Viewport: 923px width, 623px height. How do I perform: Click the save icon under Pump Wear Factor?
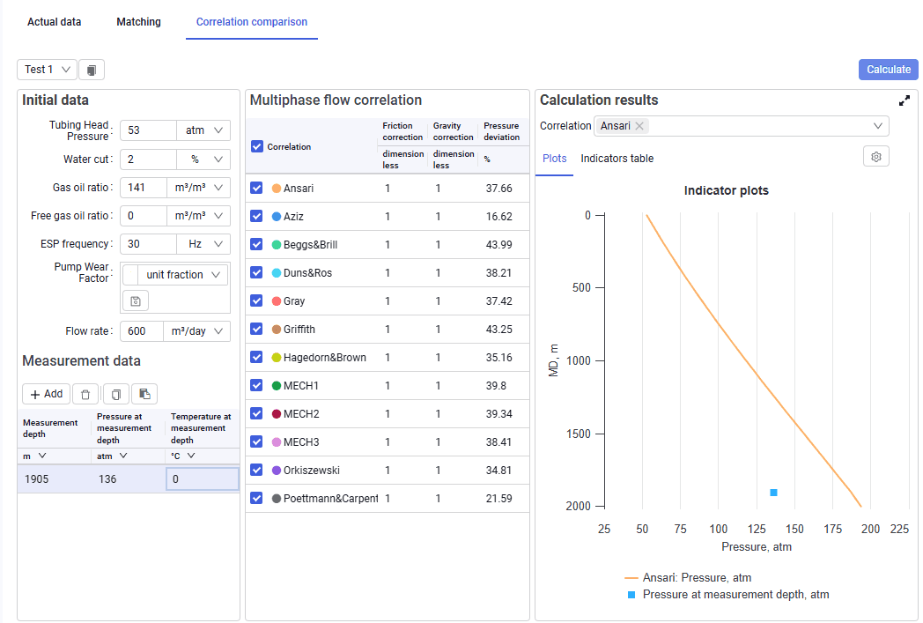pos(136,300)
